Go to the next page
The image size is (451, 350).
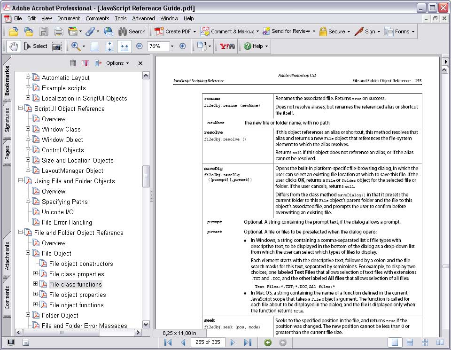(x=233, y=342)
